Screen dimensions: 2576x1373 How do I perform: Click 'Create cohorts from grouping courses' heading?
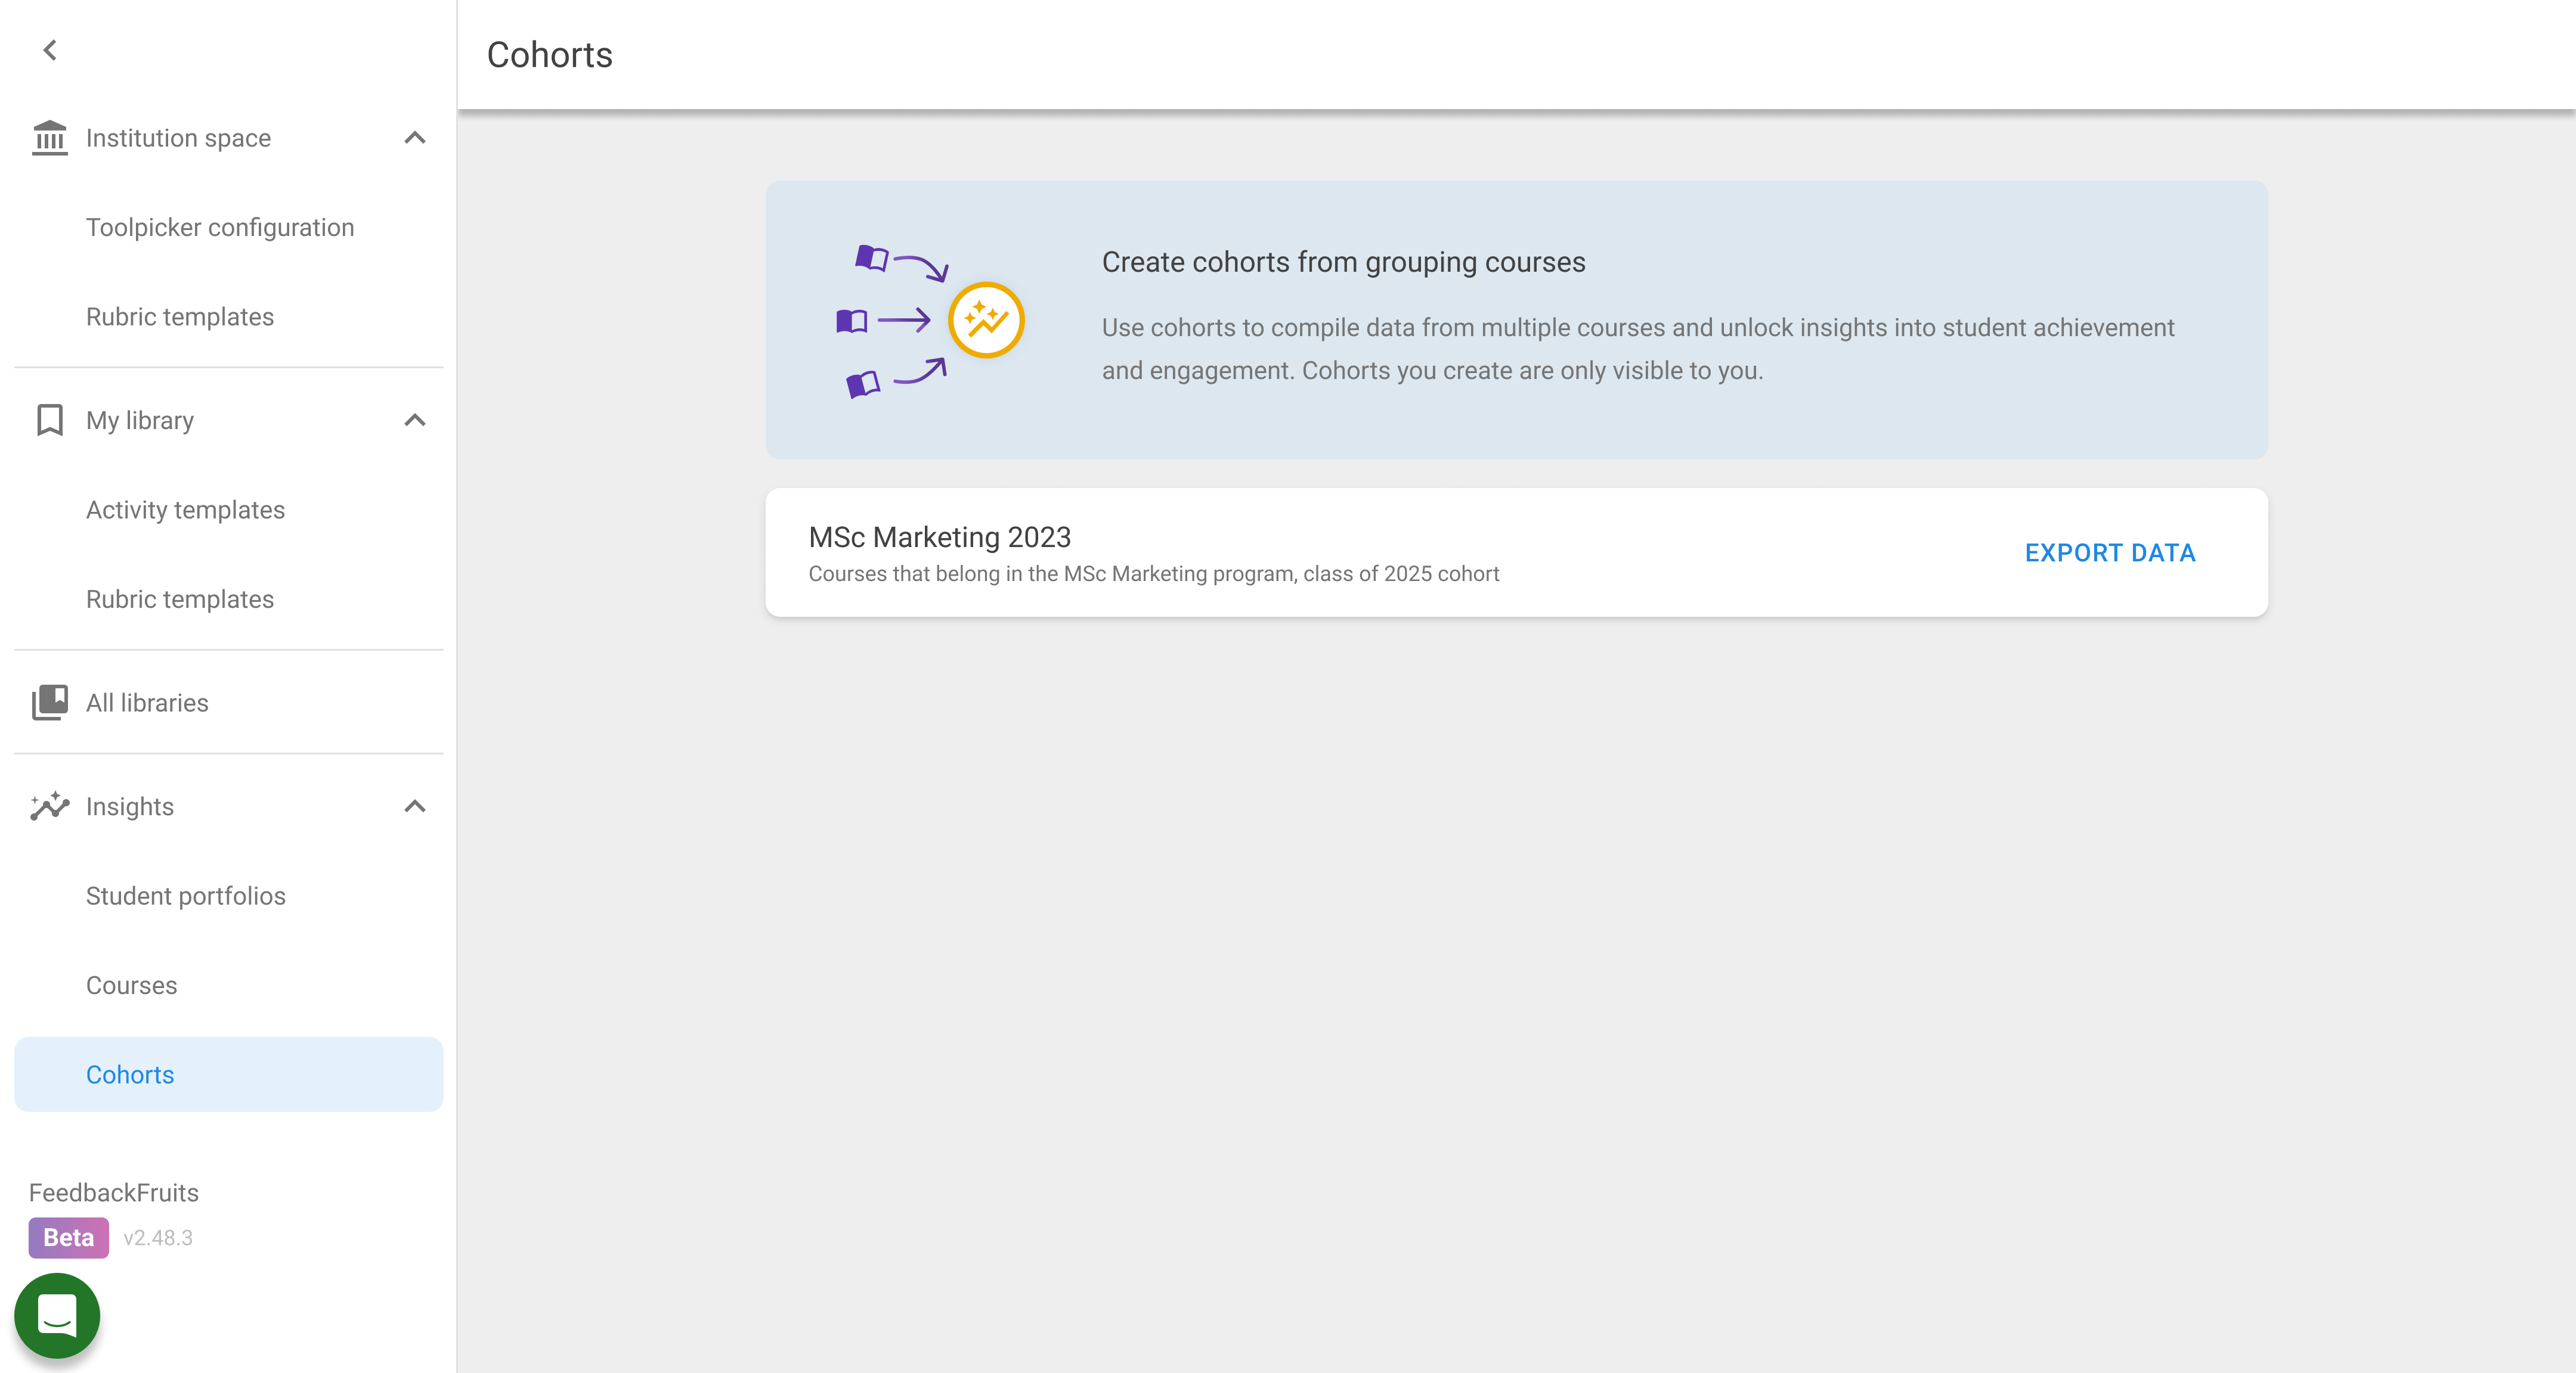tap(1344, 263)
